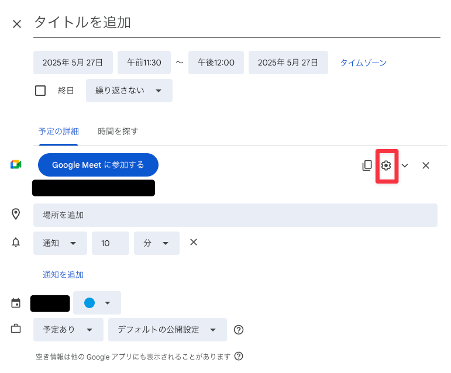This screenshot has height=373, width=451.
Task: Open Meet video call settings gear
Action: click(x=386, y=165)
